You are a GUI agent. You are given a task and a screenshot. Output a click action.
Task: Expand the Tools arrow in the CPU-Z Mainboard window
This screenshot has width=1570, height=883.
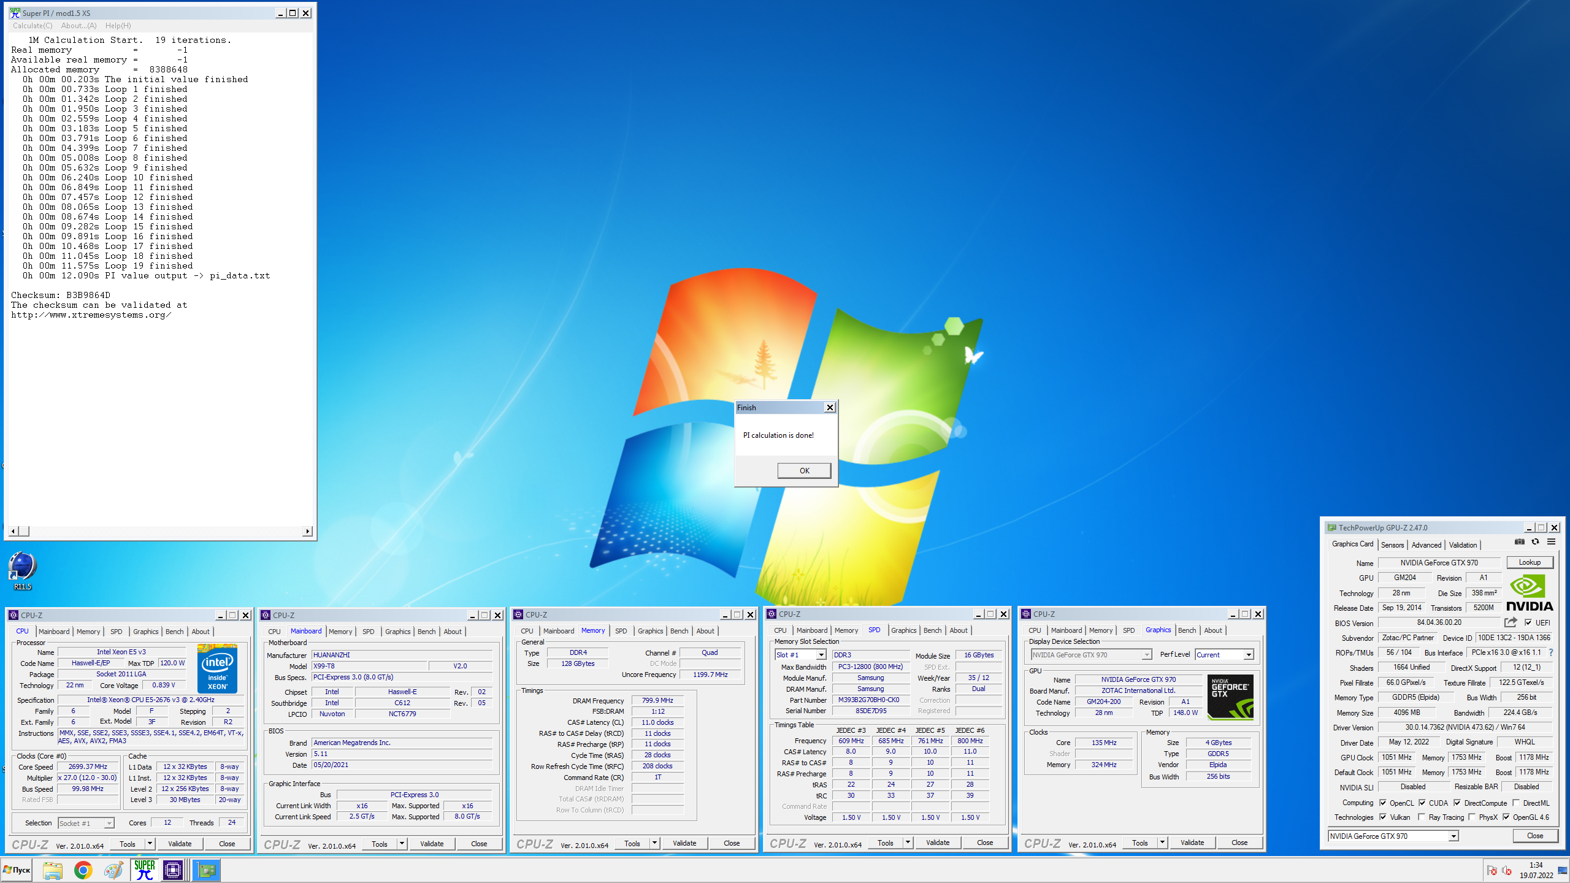tap(402, 844)
